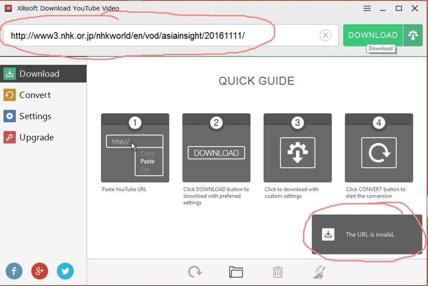Clear the URL field with X icon
This screenshot has width=428, height=286.
point(325,35)
